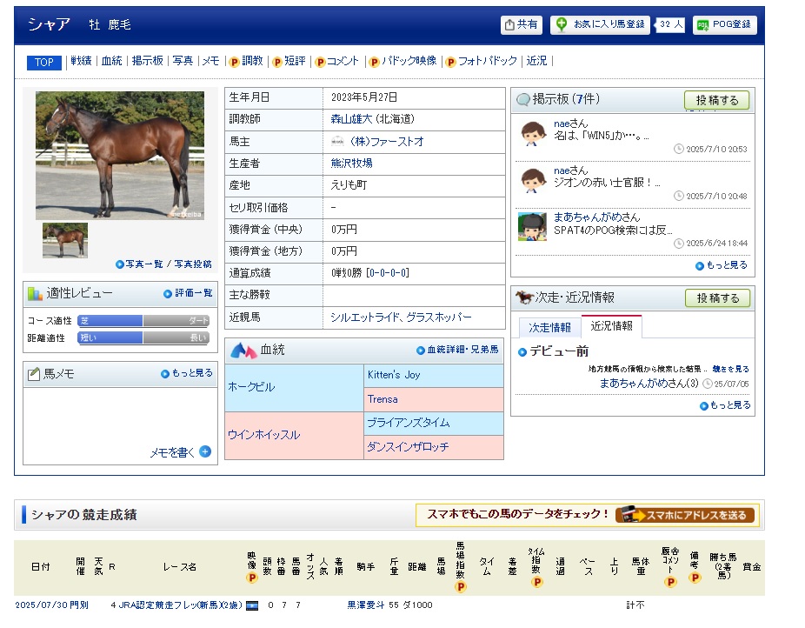Image resolution: width=805 pixels, height=628 pixels.
Task: Open relative グラスホッパー link
Action: tap(439, 317)
